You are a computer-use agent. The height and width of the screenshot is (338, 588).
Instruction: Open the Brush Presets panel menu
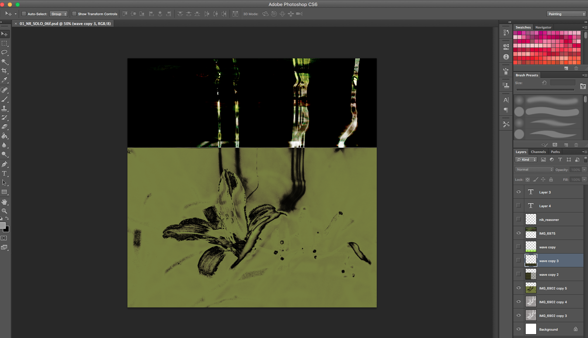point(584,75)
